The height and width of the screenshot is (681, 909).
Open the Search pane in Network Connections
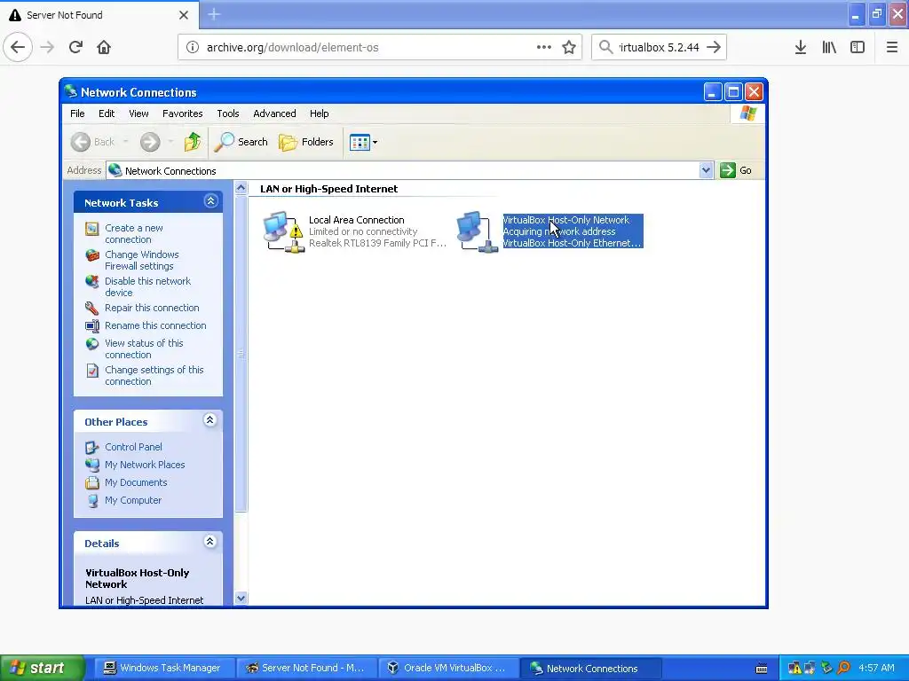(x=241, y=142)
